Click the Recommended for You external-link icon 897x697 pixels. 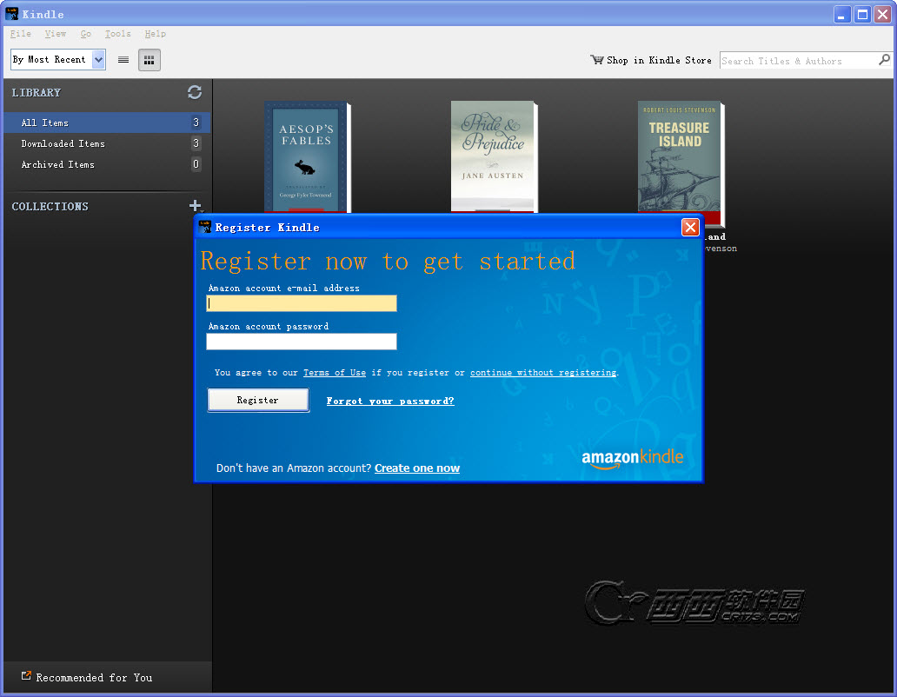click(26, 676)
